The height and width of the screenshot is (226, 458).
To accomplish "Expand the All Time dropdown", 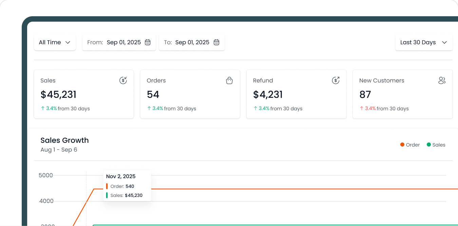I will [x=55, y=42].
